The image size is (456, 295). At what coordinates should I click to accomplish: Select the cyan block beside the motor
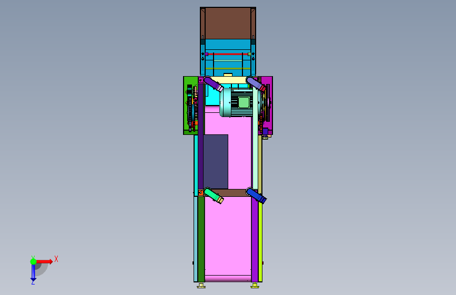[x=212, y=97]
